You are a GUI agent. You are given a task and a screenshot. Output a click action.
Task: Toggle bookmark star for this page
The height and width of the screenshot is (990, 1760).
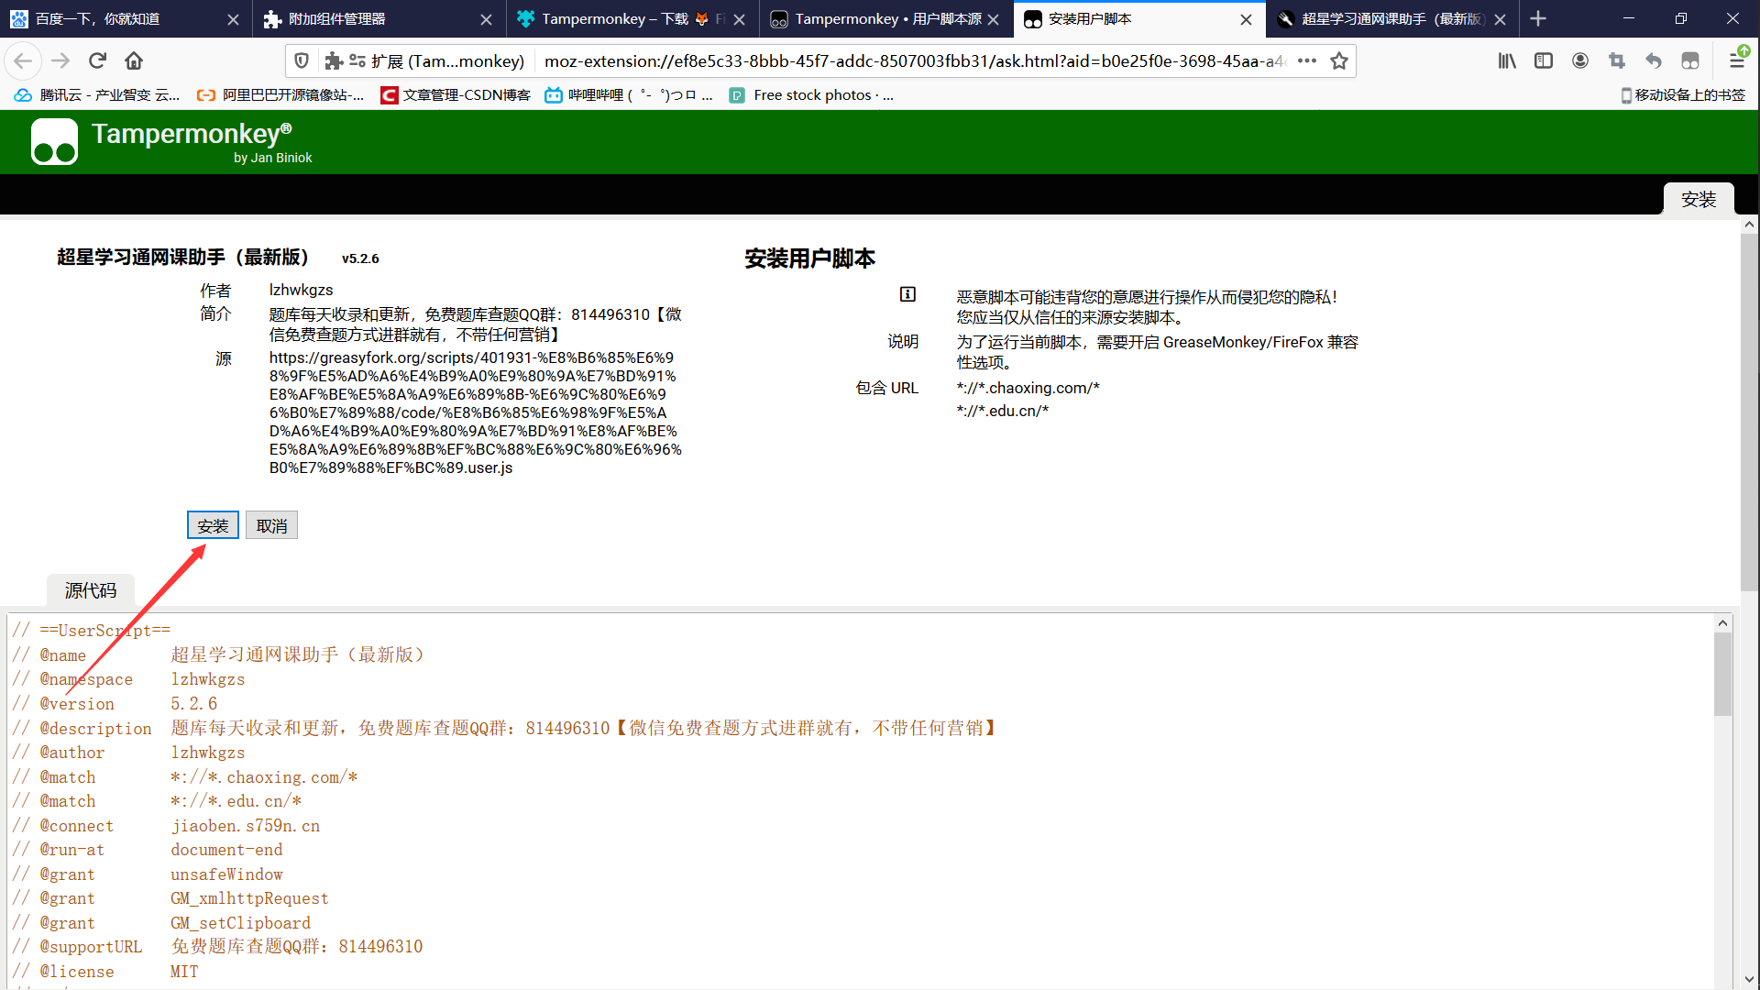coord(1339,60)
